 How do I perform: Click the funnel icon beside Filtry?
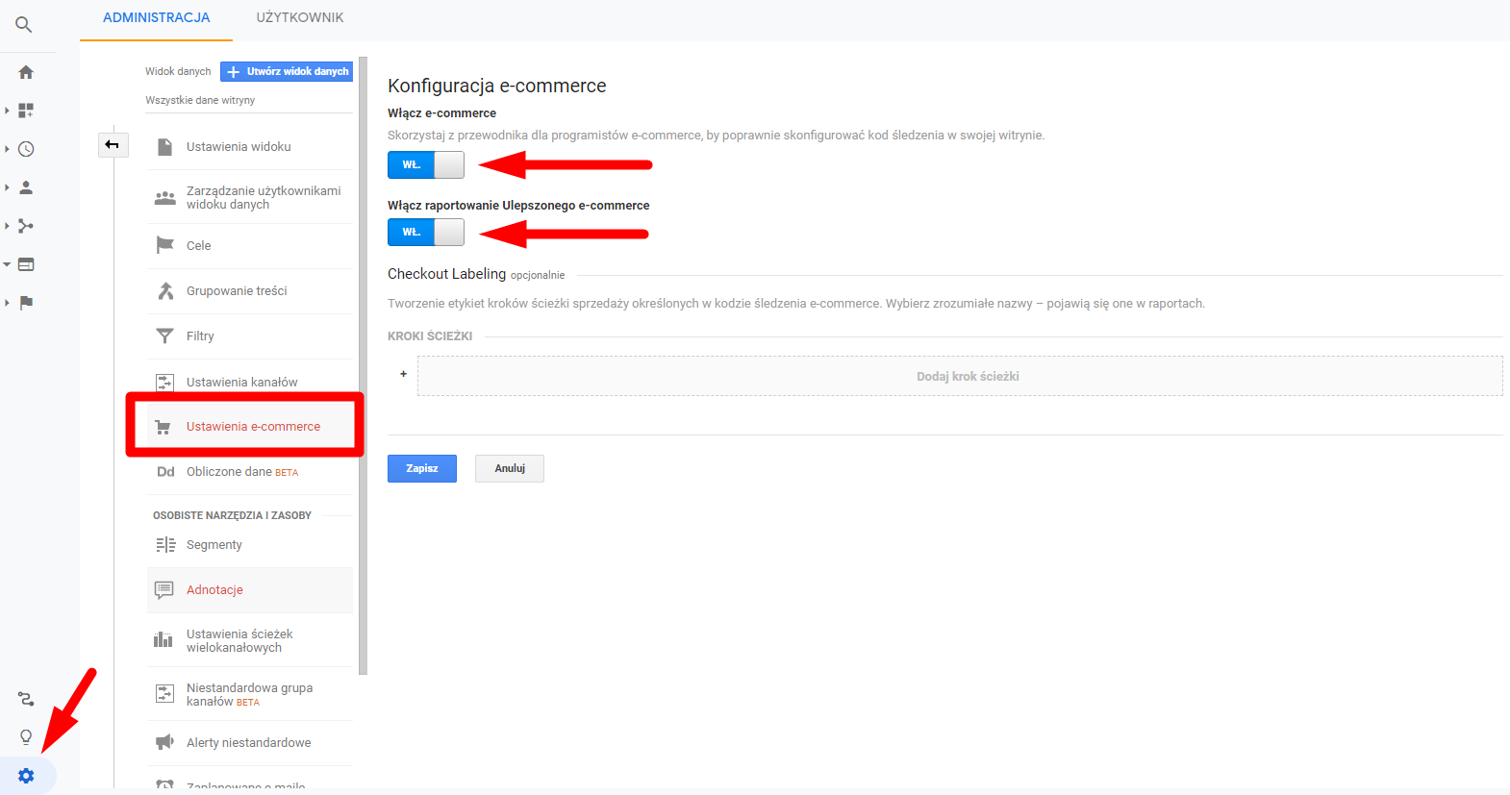click(165, 335)
